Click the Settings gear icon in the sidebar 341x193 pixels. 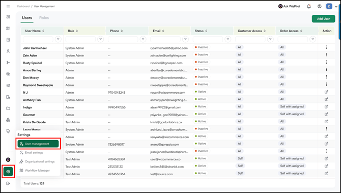point(8,172)
